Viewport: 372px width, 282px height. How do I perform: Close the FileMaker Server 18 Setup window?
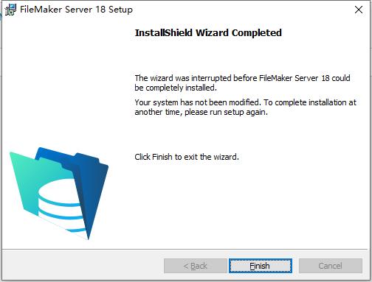[x=359, y=10]
